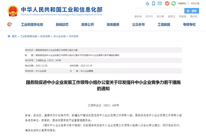Click the email envelope icon
206x138 pixels.
tap(160, 4)
